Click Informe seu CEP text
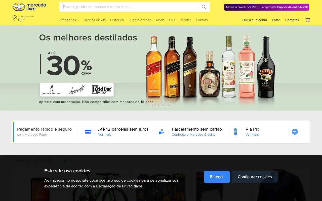 pyautogui.click(x=26, y=18)
